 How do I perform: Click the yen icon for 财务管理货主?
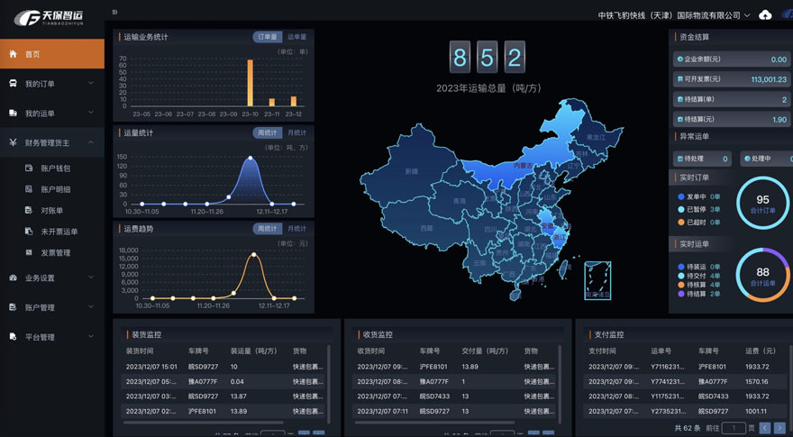point(13,142)
